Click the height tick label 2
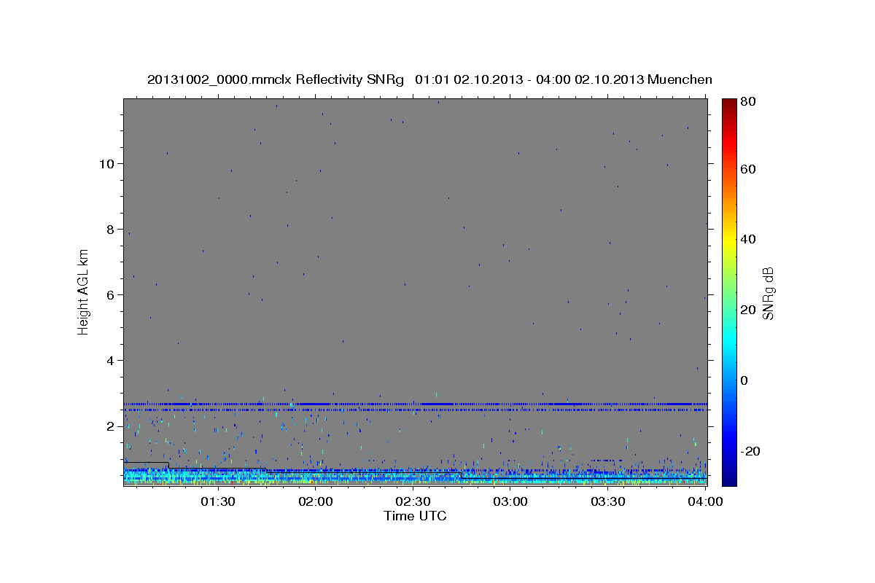The image size is (875, 583). (111, 426)
